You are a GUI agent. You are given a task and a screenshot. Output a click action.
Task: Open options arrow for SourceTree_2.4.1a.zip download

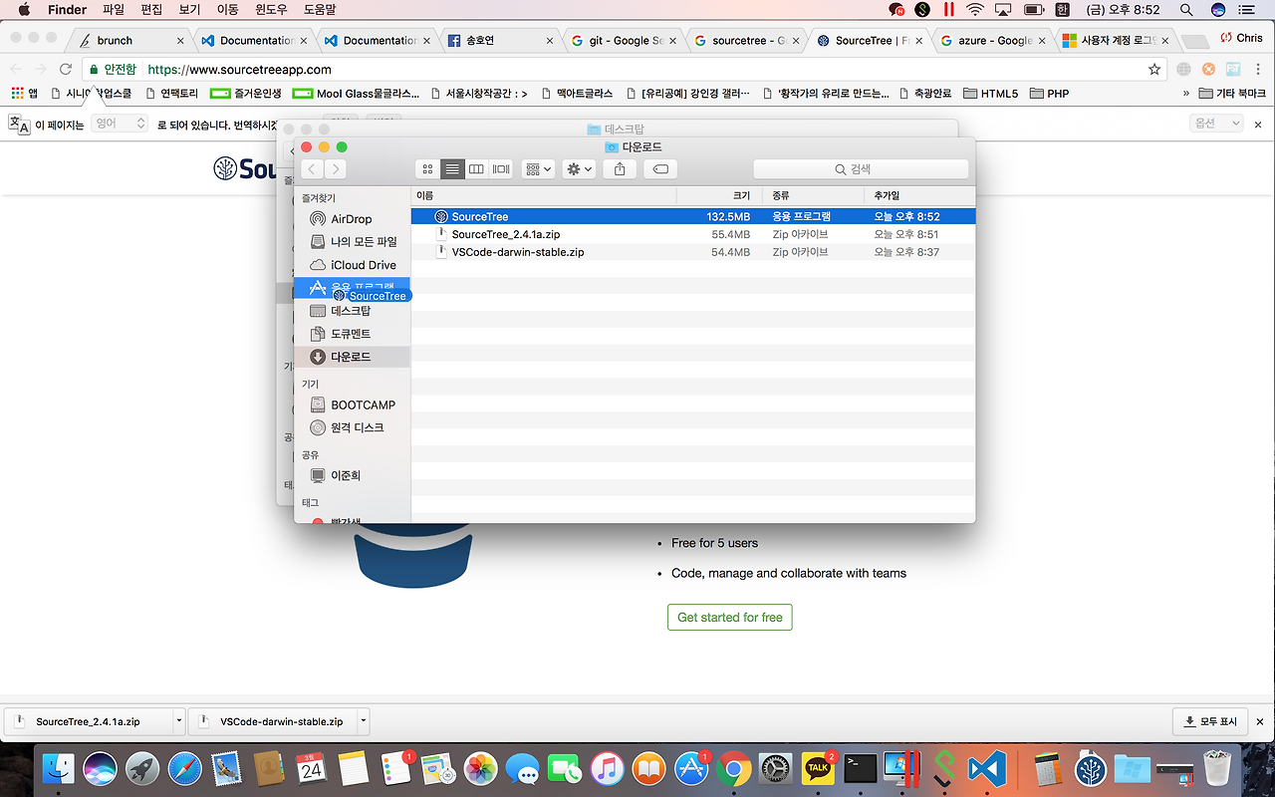tap(178, 721)
